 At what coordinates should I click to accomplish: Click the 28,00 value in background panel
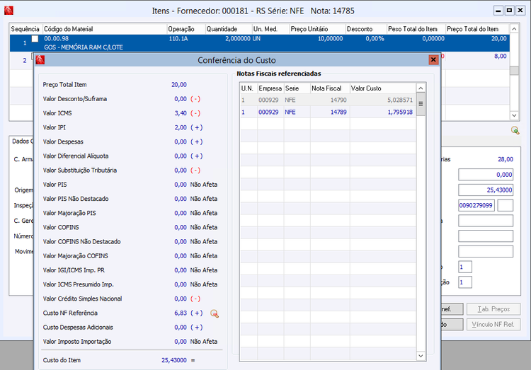click(x=506, y=159)
